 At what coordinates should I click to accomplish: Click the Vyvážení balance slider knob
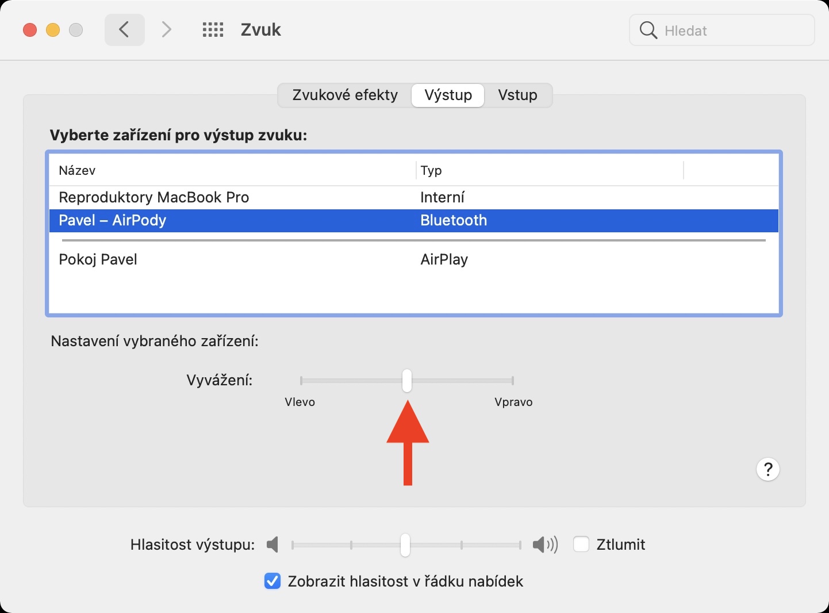click(x=407, y=381)
